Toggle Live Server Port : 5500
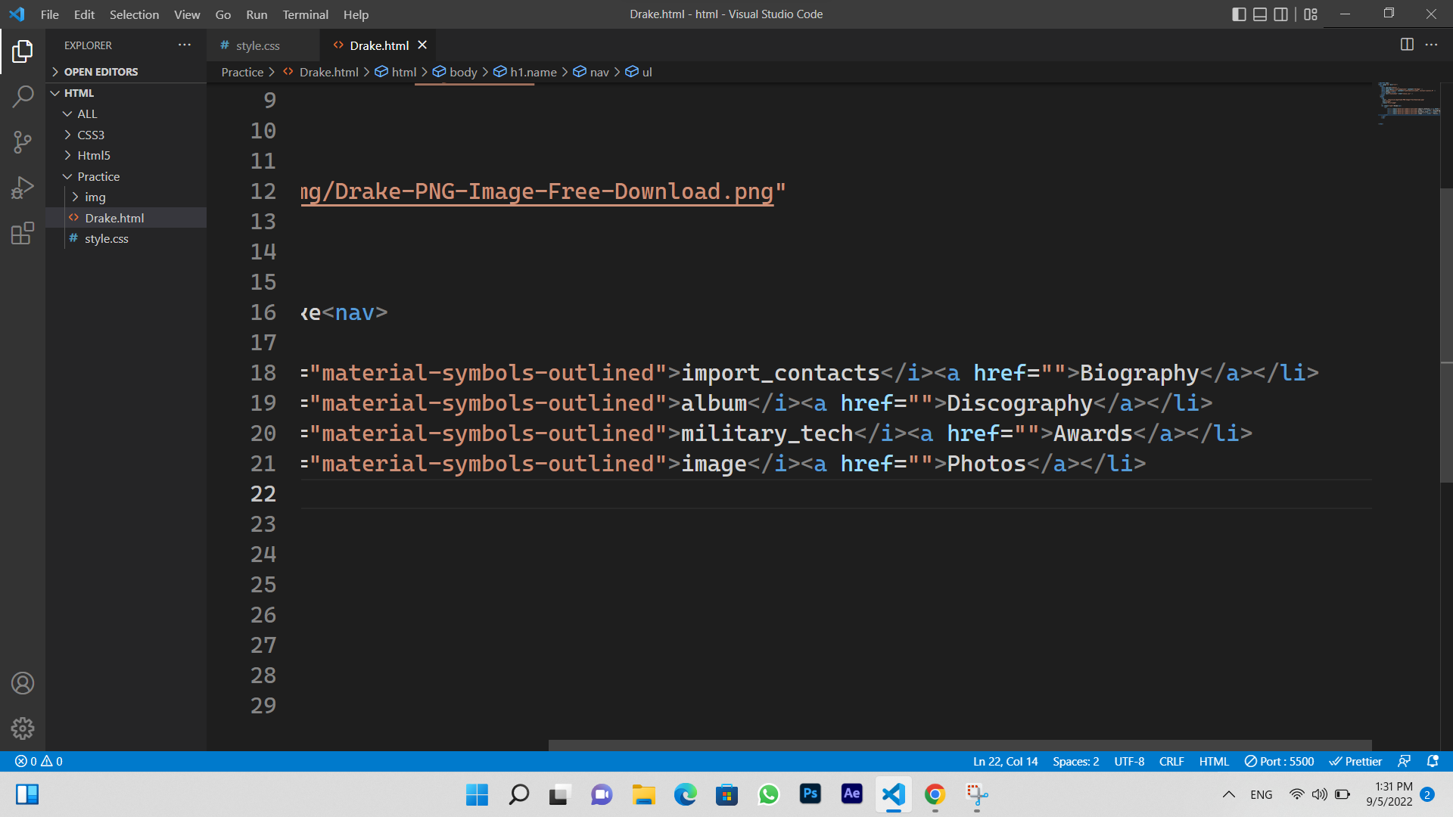This screenshot has height=817, width=1453. (x=1280, y=761)
